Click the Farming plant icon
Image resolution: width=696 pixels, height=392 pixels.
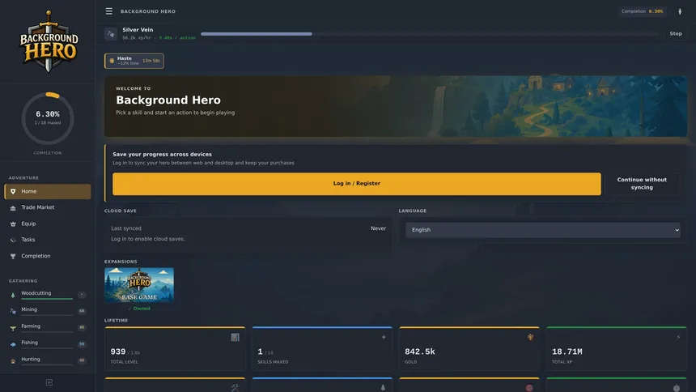[x=13, y=327]
